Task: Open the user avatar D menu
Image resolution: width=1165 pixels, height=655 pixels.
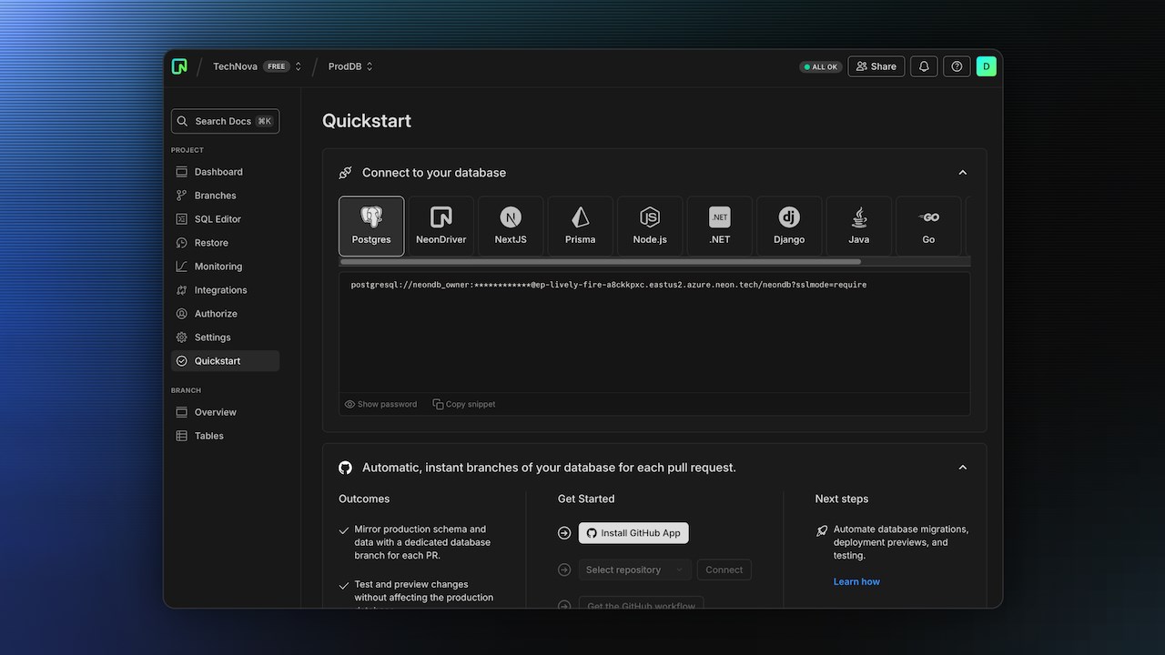Action: click(987, 66)
